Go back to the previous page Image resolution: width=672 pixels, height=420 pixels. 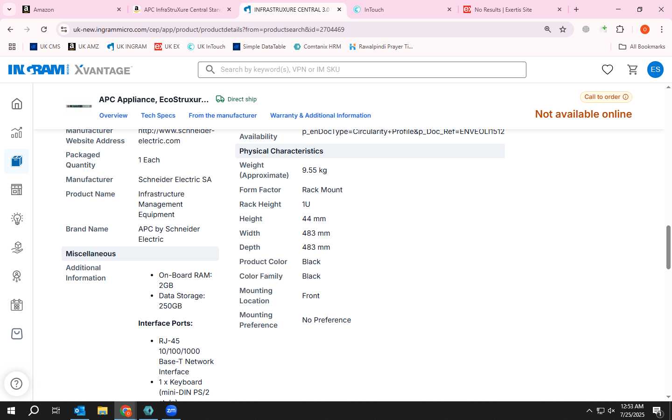click(10, 29)
